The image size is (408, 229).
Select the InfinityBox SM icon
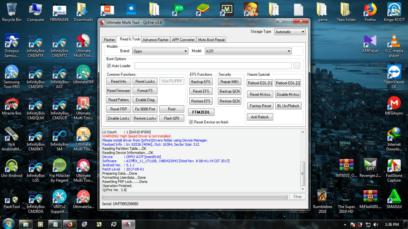click(x=60, y=139)
